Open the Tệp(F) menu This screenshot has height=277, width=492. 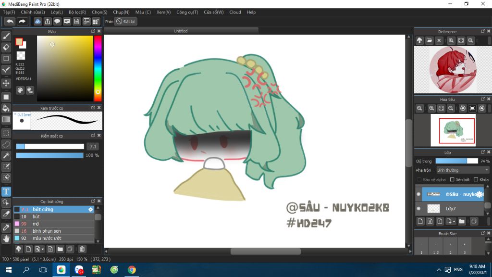pos(9,12)
